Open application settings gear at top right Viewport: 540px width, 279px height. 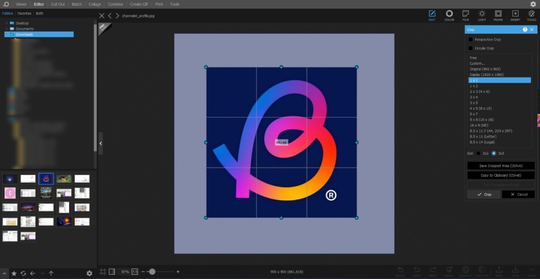(533, 4)
